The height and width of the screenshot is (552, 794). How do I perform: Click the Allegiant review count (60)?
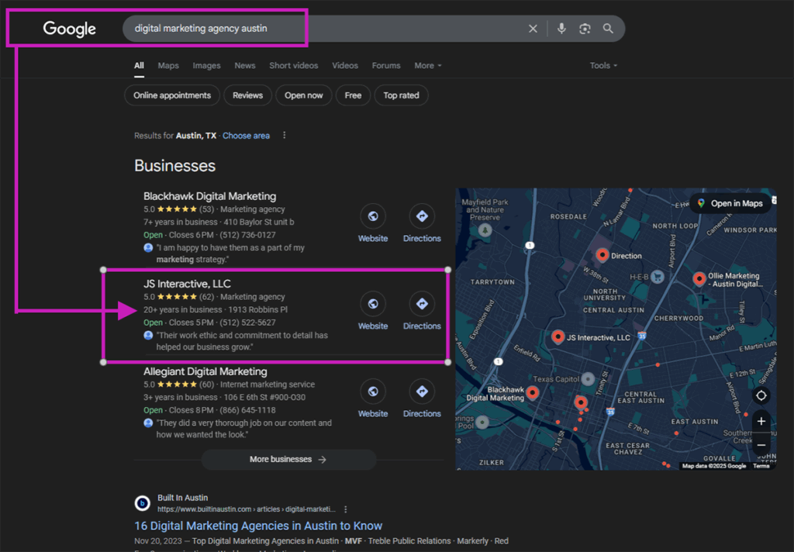206,385
